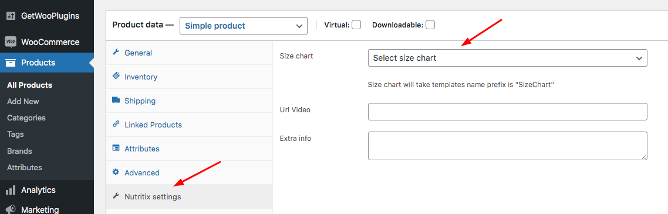Enable the Virtual checkbox
The height and width of the screenshot is (214, 668).
(x=356, y=25)
